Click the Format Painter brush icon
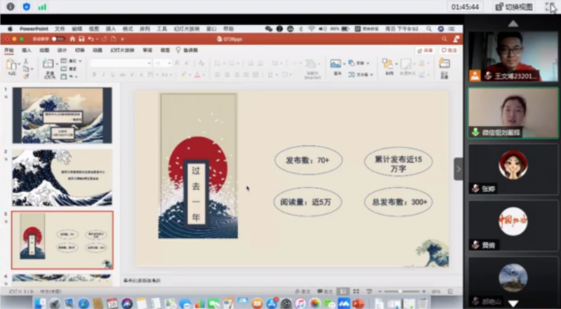The image size is (561, 309). point(26,76)
